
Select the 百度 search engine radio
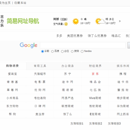click(x=52, y=51)
